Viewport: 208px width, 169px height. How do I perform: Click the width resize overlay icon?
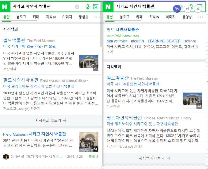click(187, 9)
